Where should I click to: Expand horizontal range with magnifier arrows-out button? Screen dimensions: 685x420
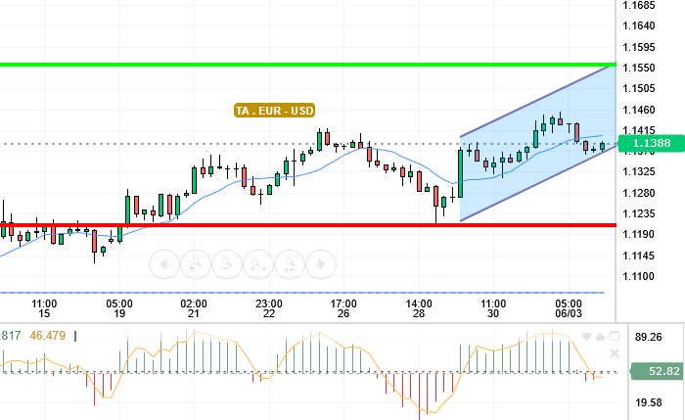tap(258, 264)
